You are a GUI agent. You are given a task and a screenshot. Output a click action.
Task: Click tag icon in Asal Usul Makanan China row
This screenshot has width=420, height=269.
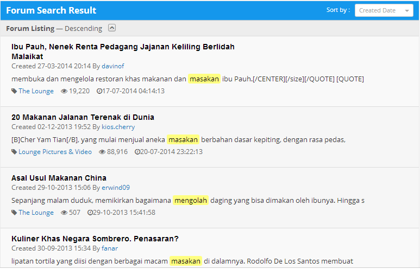pos(14,213)
